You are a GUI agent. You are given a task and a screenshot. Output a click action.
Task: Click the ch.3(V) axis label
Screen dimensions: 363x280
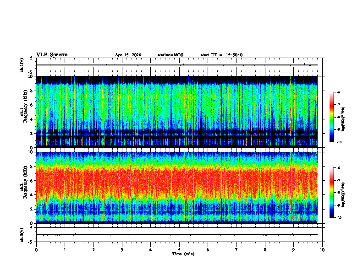pyautogui.click(x=22, y=235)
